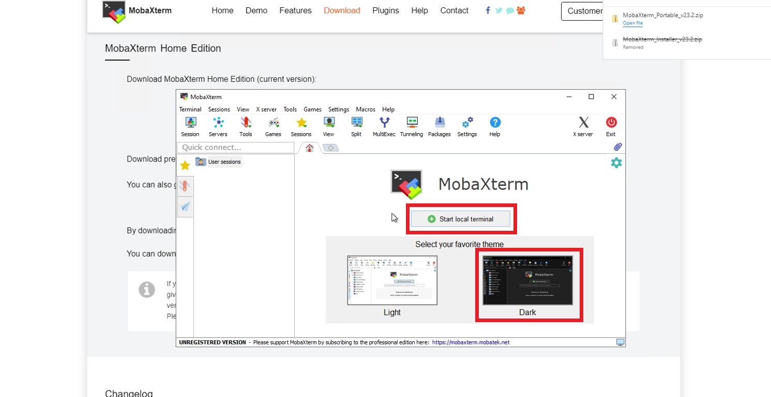Click the blue Help question mark icon
This screenshot has width=771, height=397.
495,126
